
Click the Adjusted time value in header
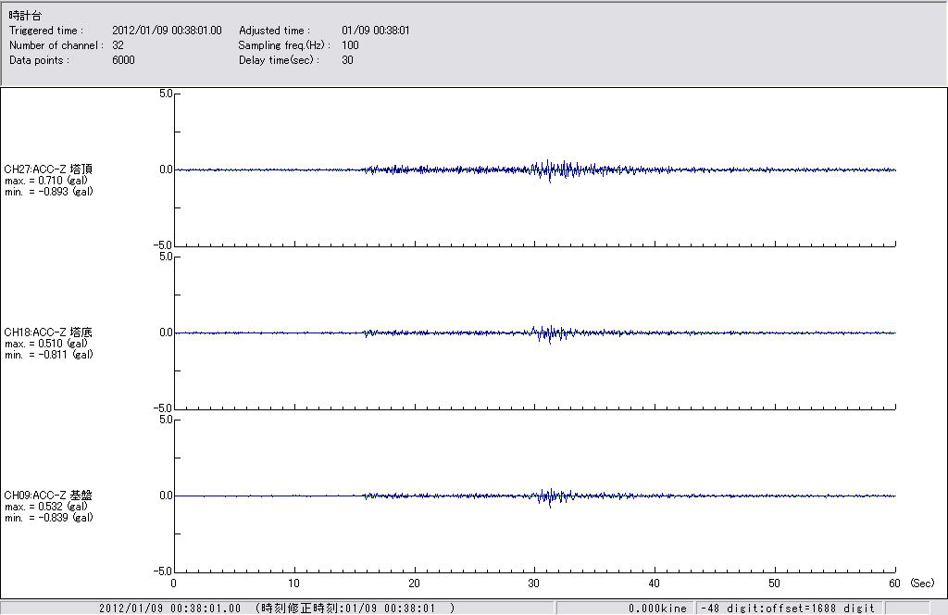click(375, 31)
